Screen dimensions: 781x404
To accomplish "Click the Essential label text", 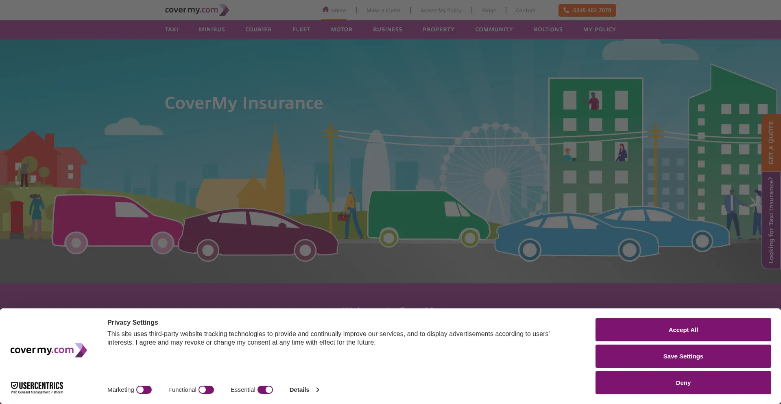I will (243, 390).
